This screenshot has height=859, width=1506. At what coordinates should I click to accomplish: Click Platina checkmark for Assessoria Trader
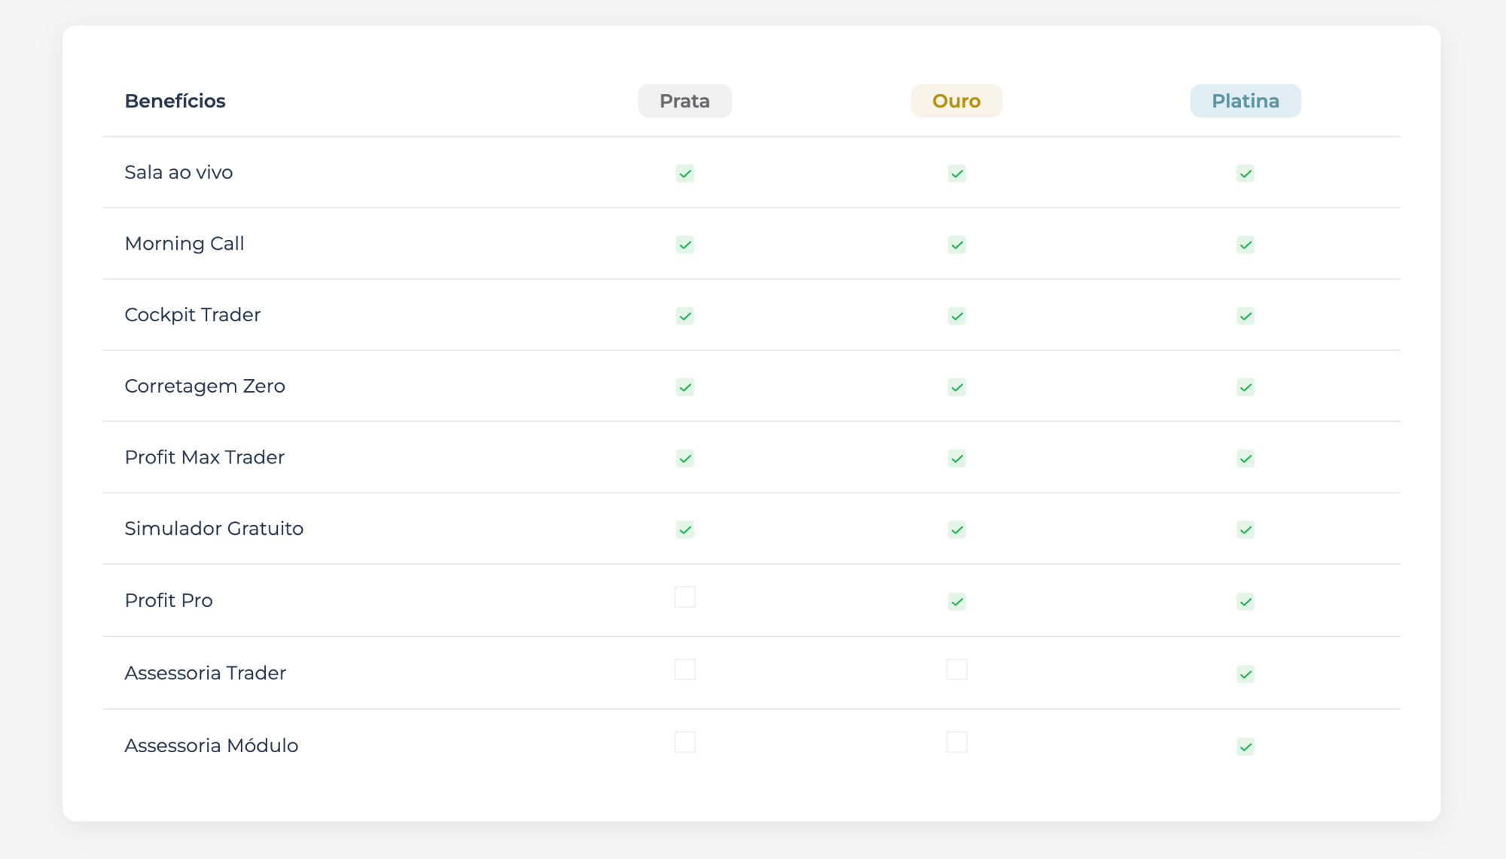coord(1245,674)
